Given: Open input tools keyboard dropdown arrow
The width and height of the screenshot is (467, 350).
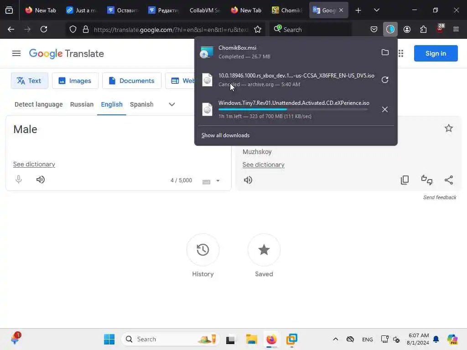Looking at the screenshot, I should 218,180.
